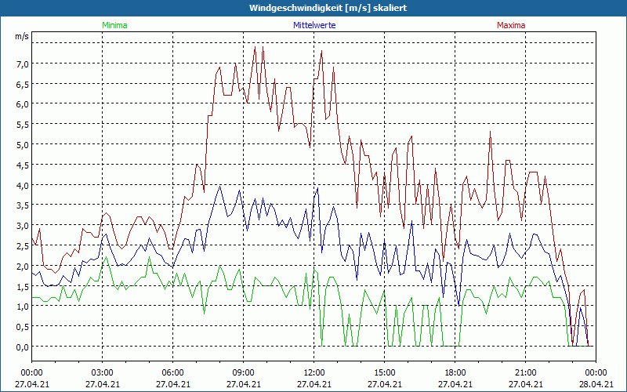Click the 18:00 time axis label
The image size is (627, 392).
(455, 372)
